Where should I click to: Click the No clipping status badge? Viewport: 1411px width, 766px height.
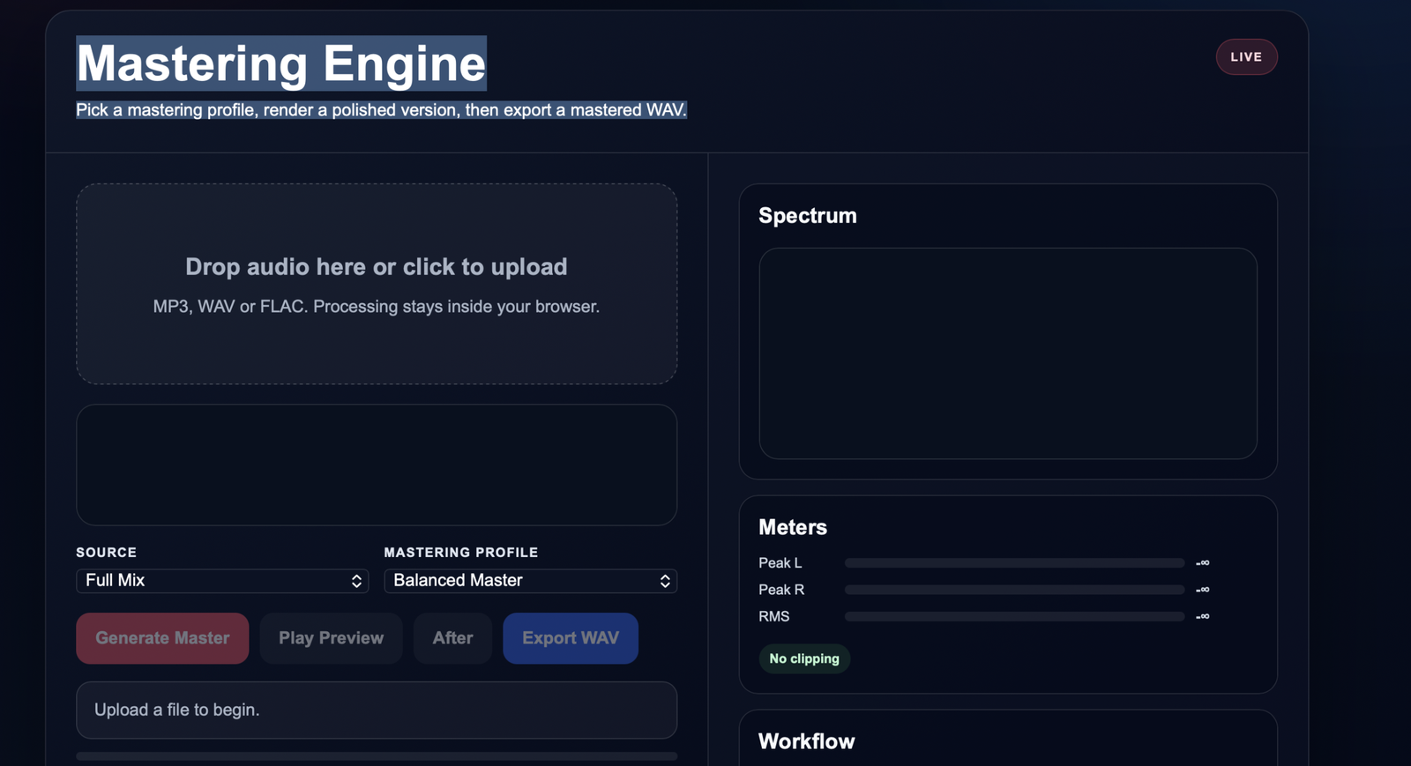point(804,658)
